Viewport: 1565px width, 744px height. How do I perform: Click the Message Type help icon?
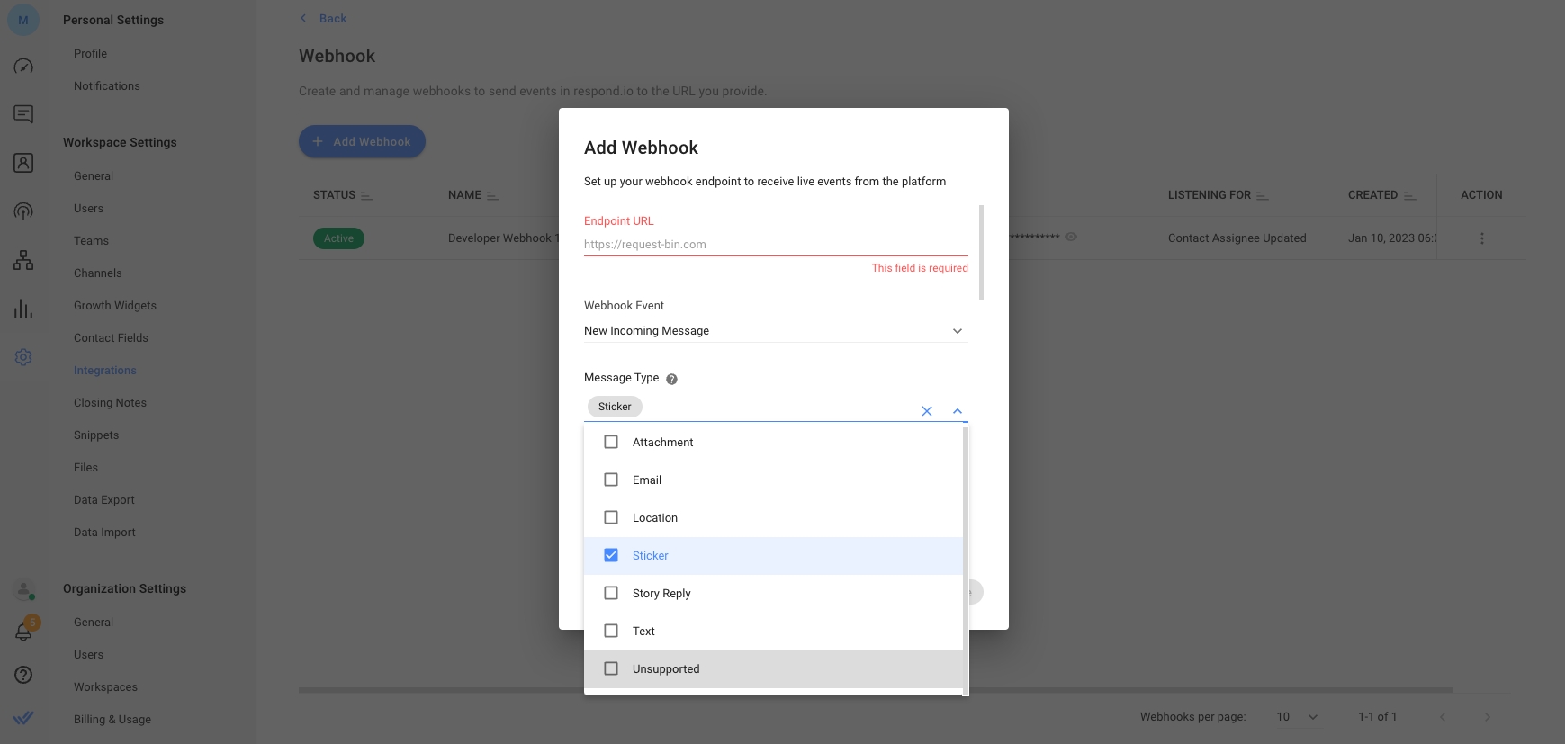click(671, 379)
